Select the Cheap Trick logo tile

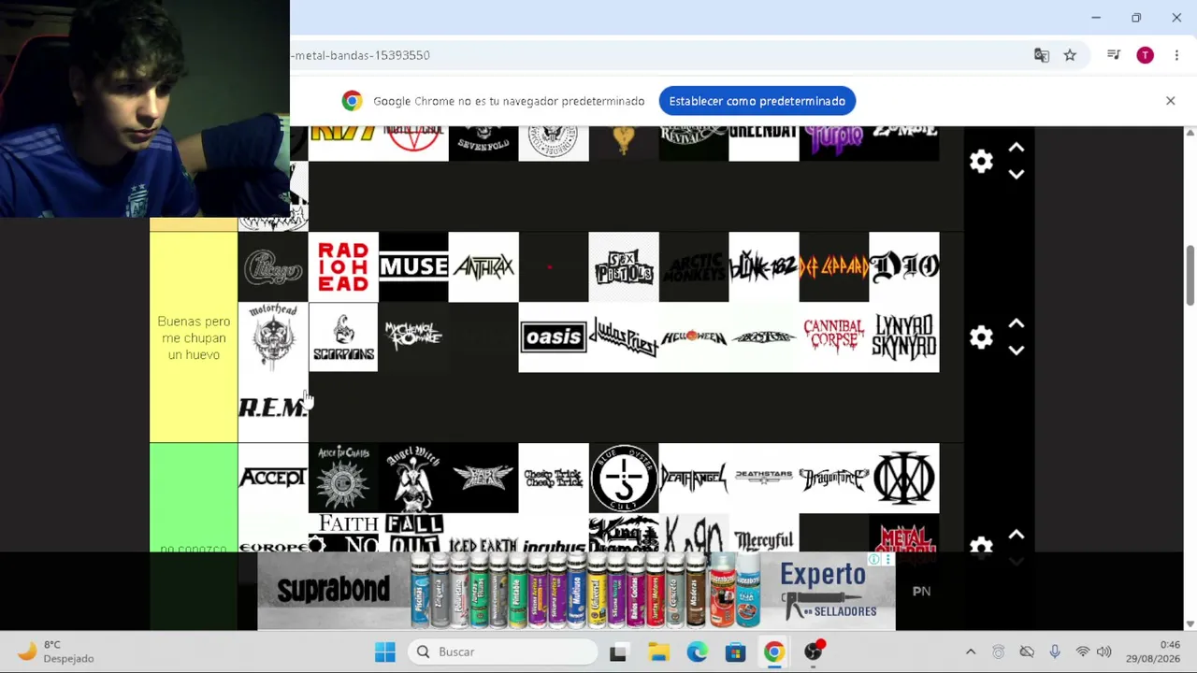tap(554, 479)
